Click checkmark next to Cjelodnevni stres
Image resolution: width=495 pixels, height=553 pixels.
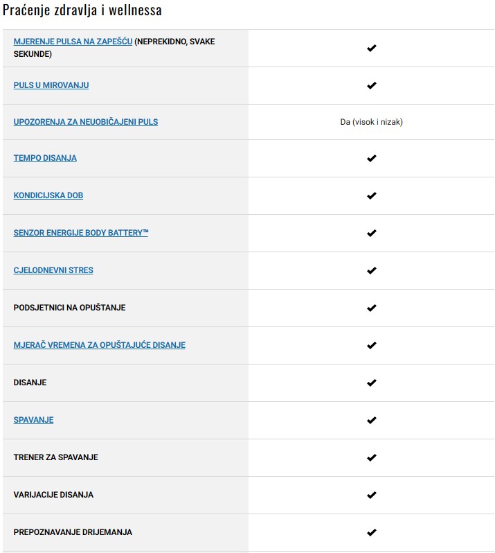click(x=371, y=270)
